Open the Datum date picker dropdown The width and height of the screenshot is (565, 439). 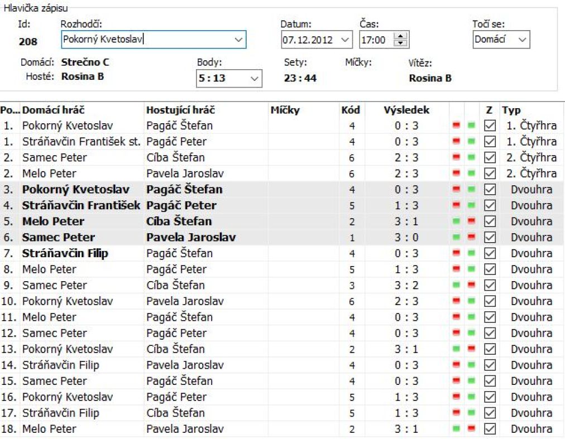tap(344, 40)
